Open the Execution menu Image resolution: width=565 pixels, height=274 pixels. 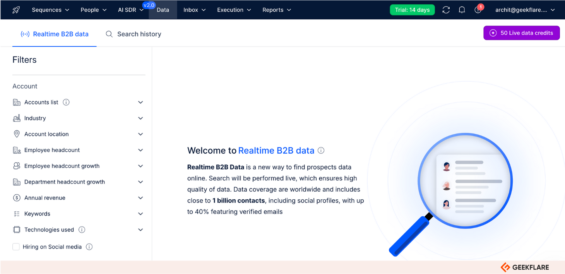pyautogui.click(x=234, y=10)
